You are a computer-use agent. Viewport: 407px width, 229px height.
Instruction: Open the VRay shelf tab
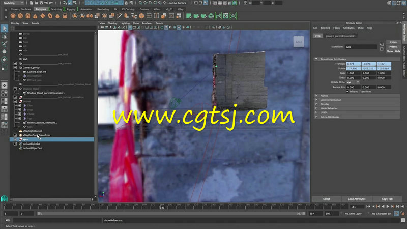[x=181, y=9]
